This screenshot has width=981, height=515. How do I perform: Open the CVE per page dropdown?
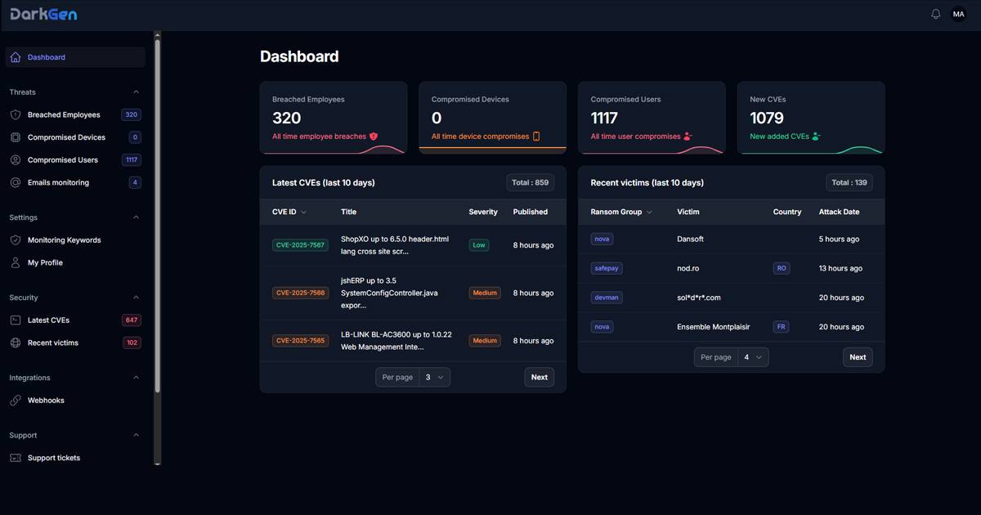434,377
